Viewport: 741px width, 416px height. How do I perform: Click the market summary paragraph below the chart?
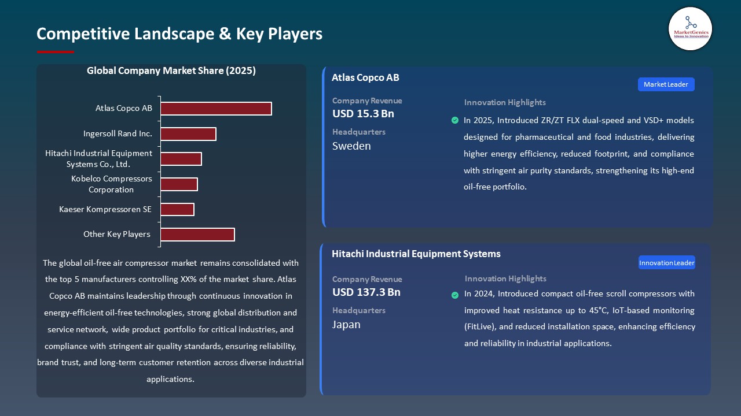(x=171, y=321)
